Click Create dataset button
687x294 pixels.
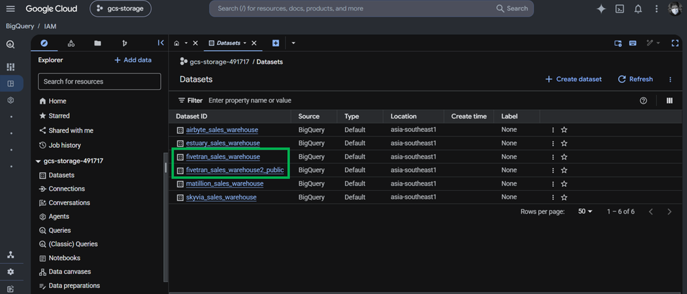tap(573, 79)
